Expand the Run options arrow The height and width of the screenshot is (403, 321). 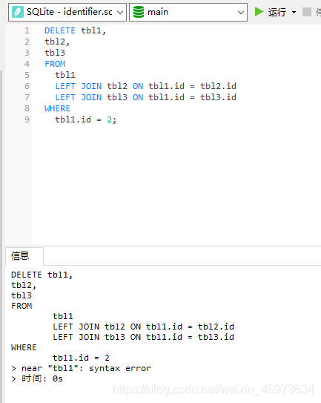click(x=294, y=12)
